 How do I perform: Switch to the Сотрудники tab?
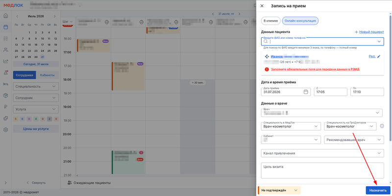24,75
